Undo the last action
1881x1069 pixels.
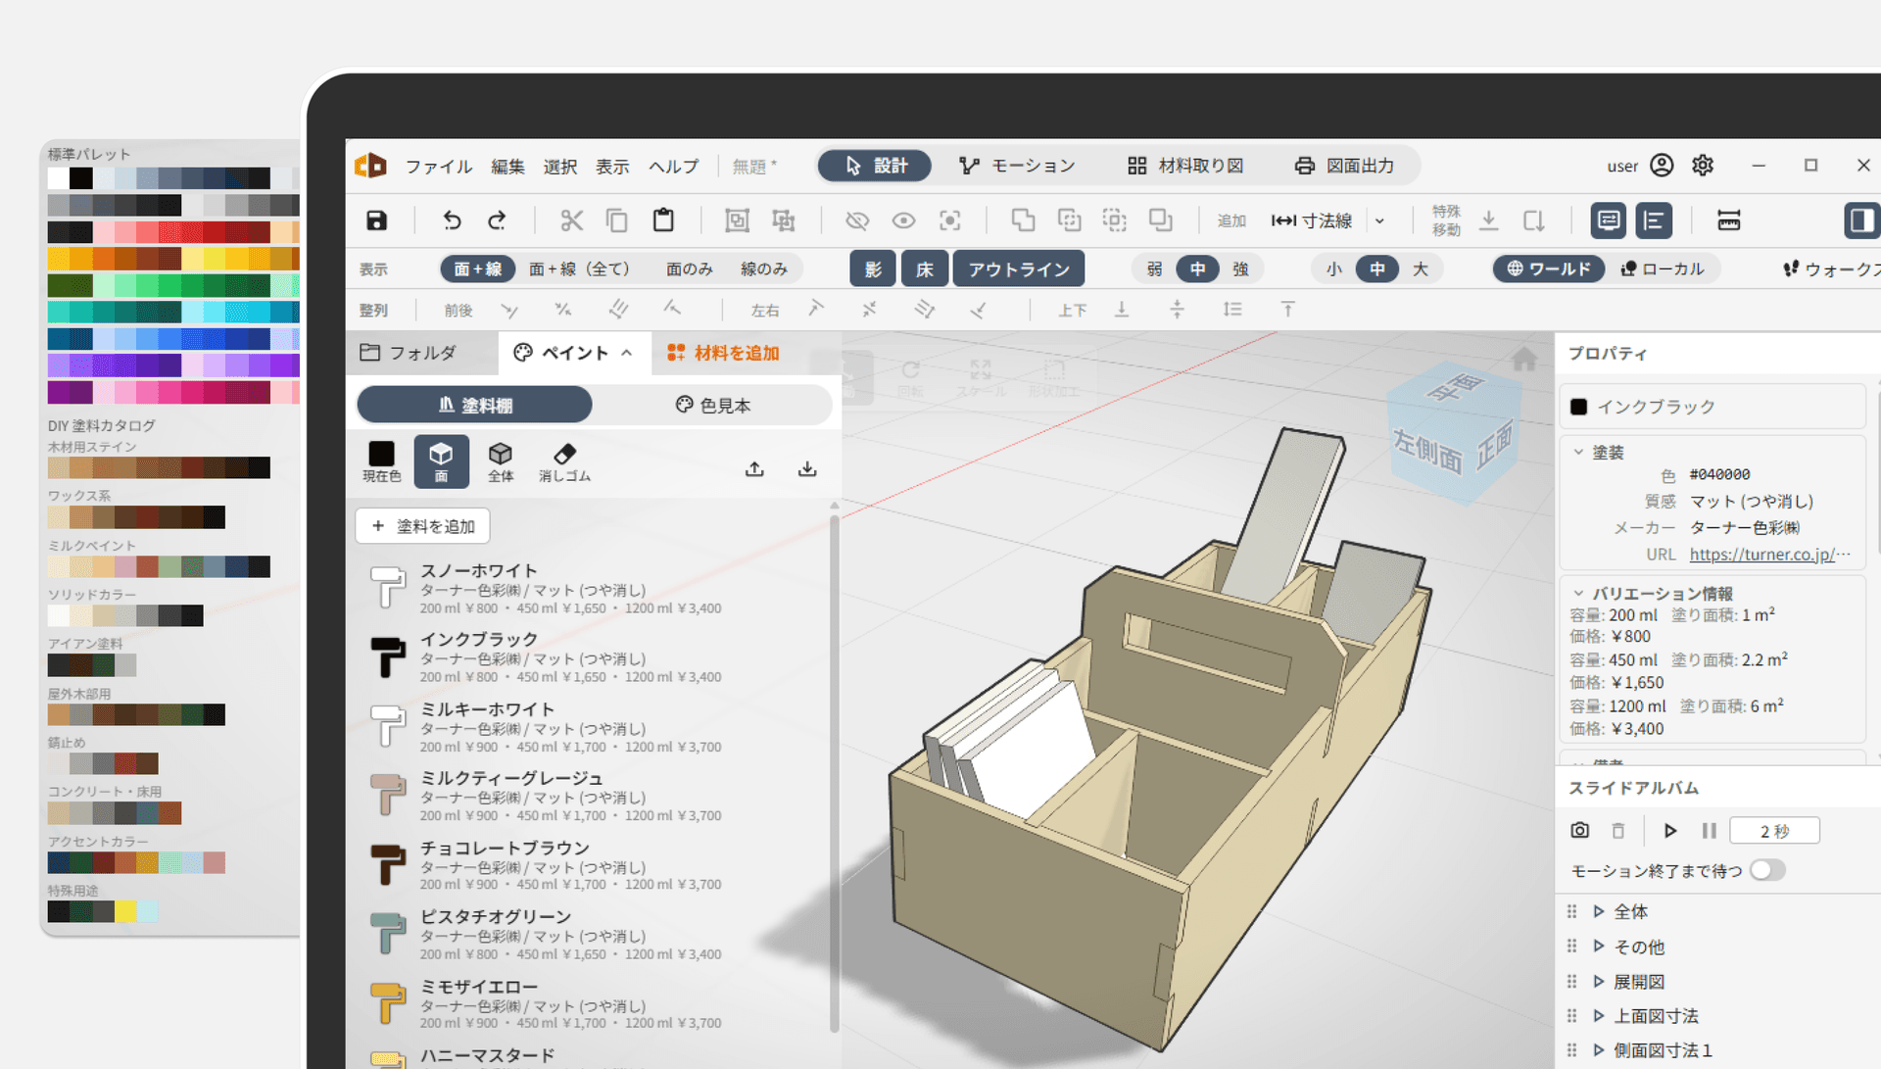(452, 220)
